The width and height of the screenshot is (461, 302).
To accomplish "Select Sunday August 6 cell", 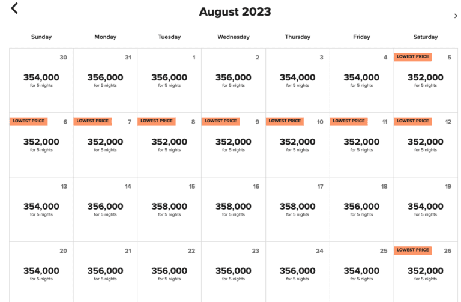I will (41, 145).
